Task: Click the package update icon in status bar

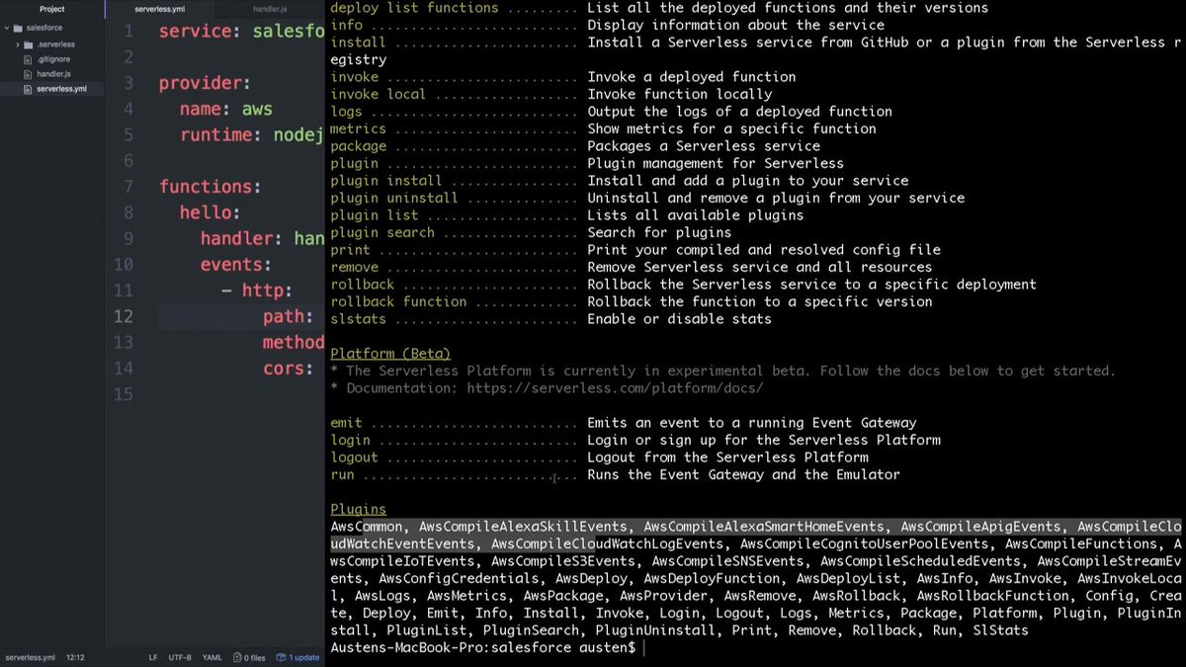Action: pos(282,657)
